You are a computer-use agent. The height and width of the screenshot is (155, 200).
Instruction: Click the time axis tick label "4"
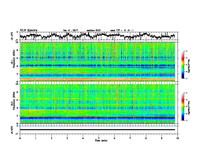(83, 138)
